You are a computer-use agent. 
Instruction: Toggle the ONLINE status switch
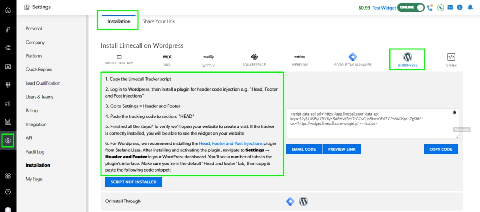tap(411, 7)
